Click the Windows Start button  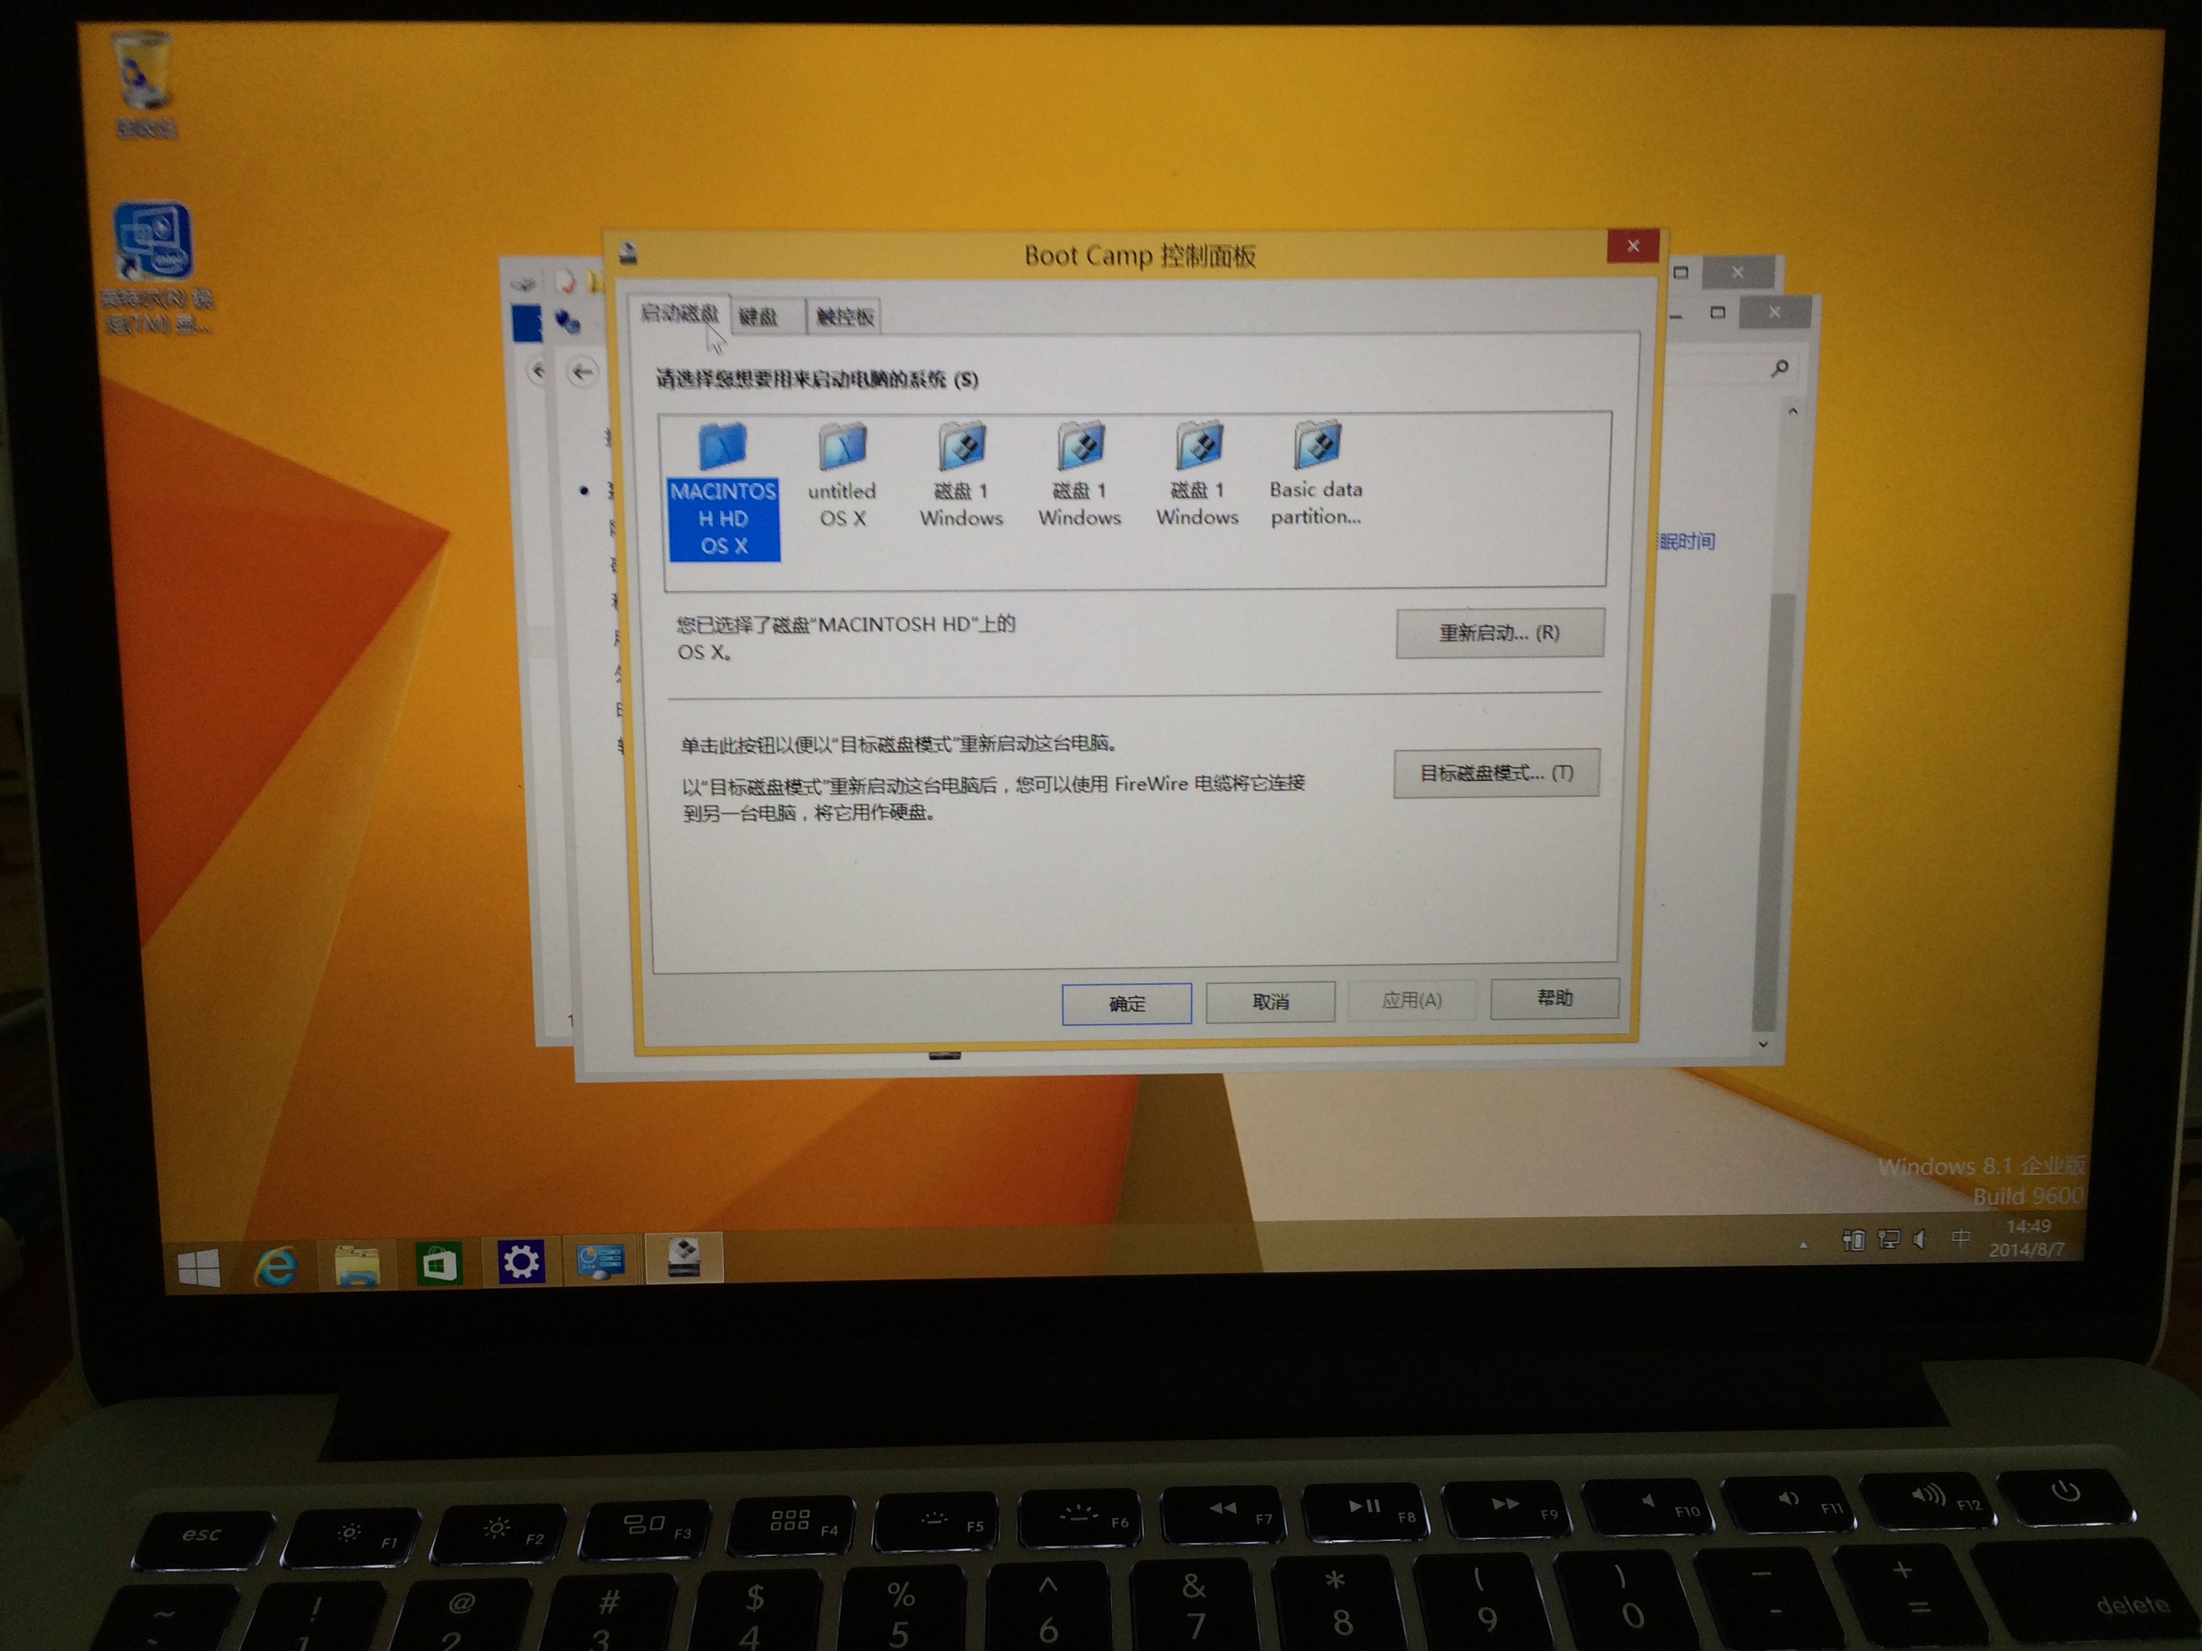198,1268
